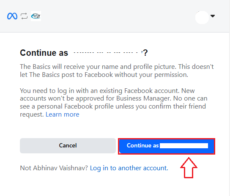
Task: Open The Basics app logo thumbnail
Action: pyautogui.click(x=36, y=16)
